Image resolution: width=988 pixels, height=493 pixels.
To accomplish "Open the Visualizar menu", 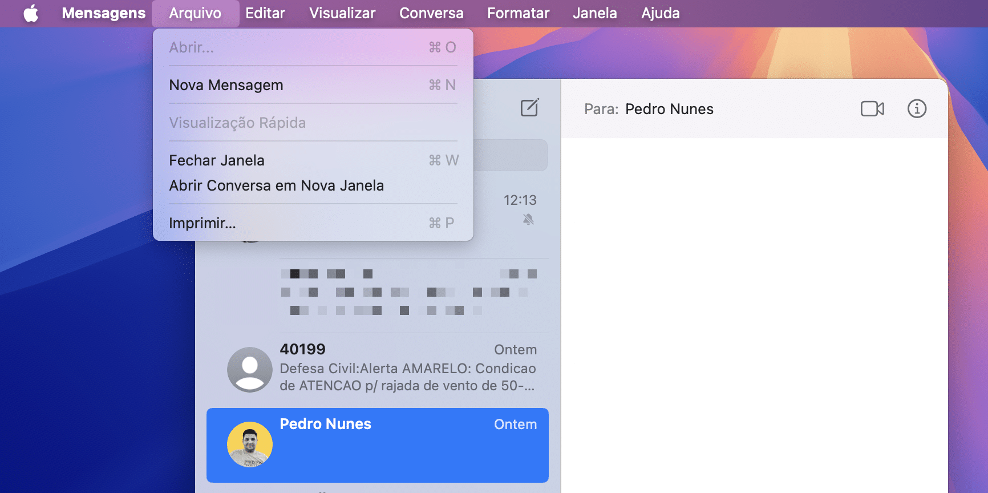I will click(x=342, y=13).
